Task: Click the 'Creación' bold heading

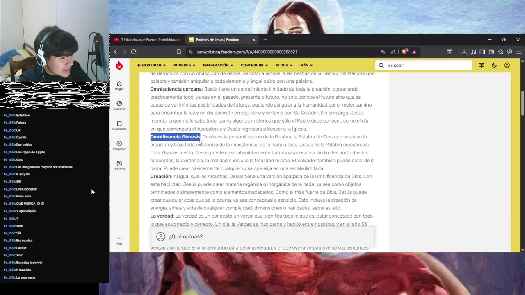Action: 160,176
